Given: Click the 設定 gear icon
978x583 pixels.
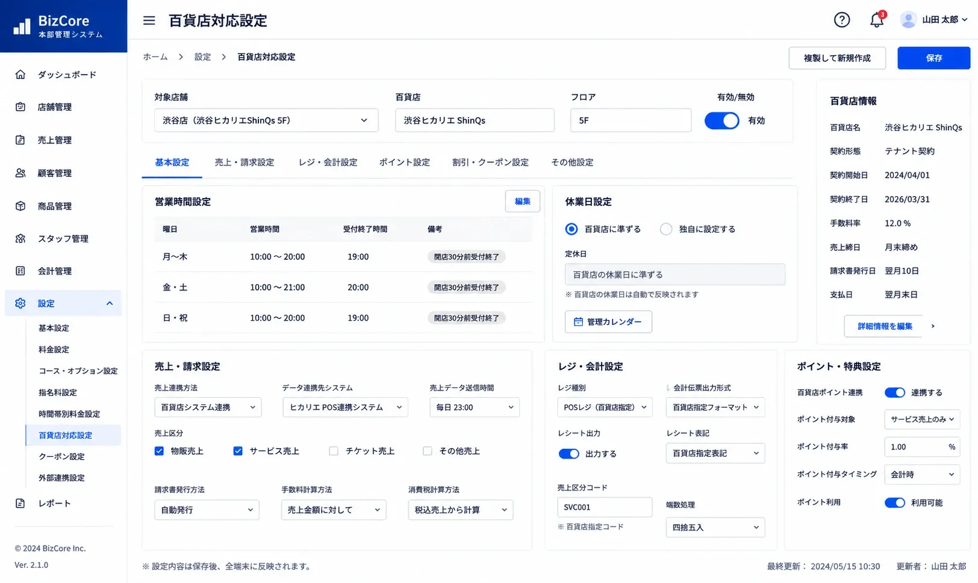Looking at the screenshot, I should (20, 304).
